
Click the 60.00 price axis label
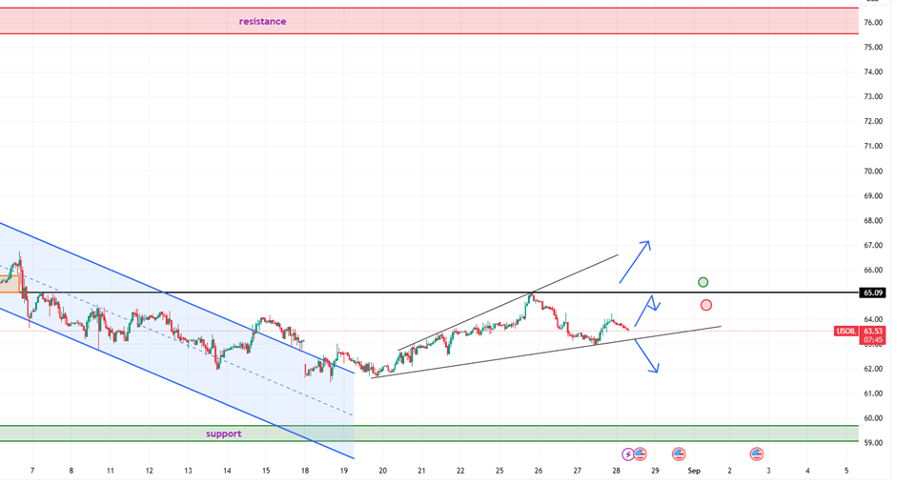873,418
